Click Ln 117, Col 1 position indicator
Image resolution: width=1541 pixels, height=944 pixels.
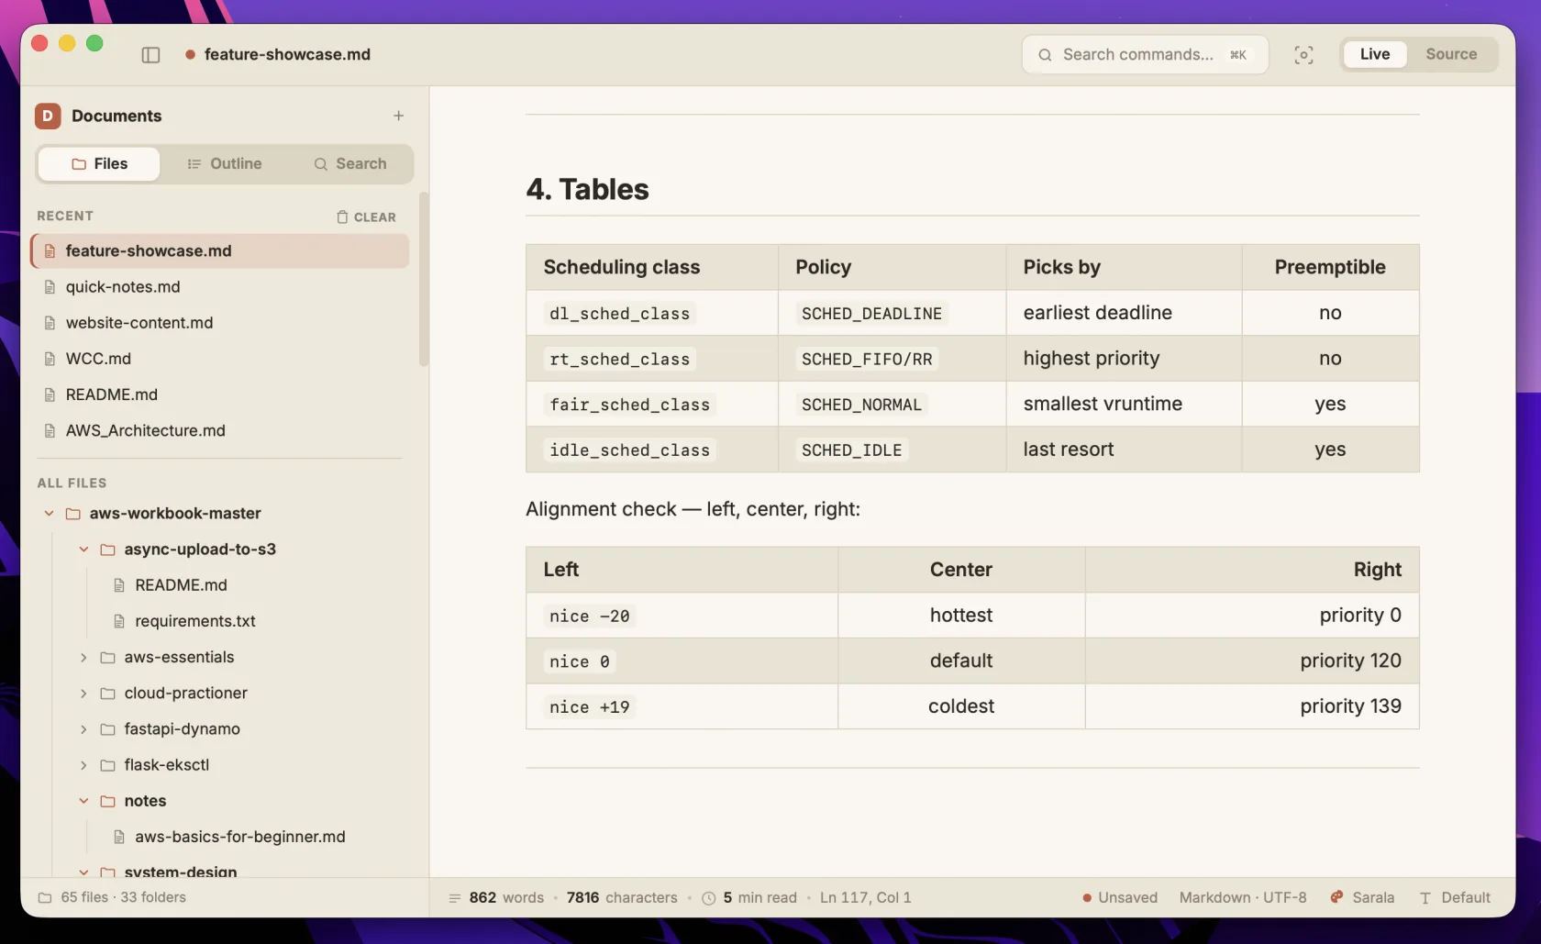click(865, 898)
